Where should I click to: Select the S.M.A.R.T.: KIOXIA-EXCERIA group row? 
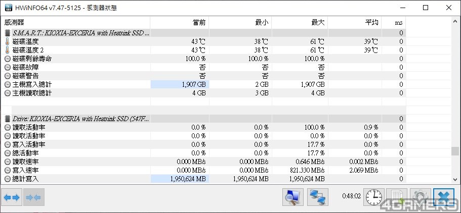click(204, 33)
